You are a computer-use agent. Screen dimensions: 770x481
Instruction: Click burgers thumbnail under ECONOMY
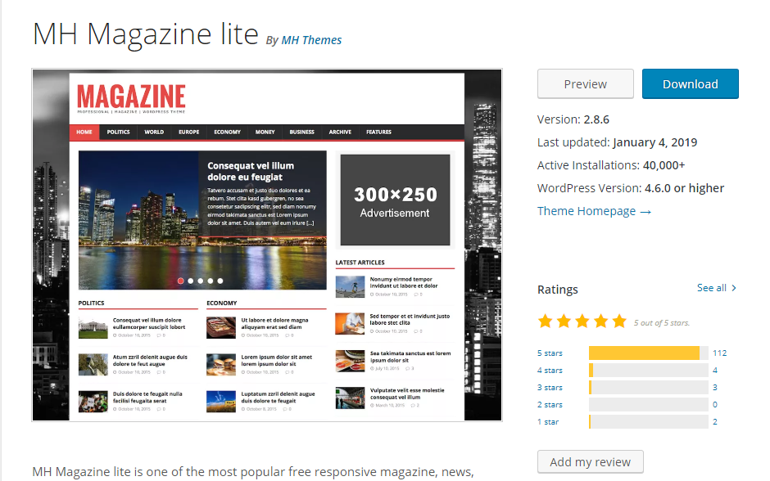tap(221, 364)
